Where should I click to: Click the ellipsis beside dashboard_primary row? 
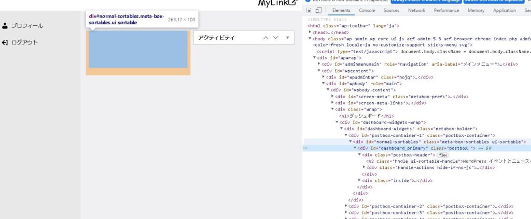click(305, 148)
